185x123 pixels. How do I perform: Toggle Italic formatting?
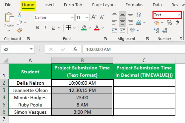(45, 28)
